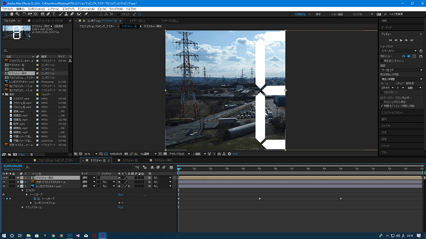
Task: Enable the フルスクリーン checkbox
Action: (x=382, y=92)
